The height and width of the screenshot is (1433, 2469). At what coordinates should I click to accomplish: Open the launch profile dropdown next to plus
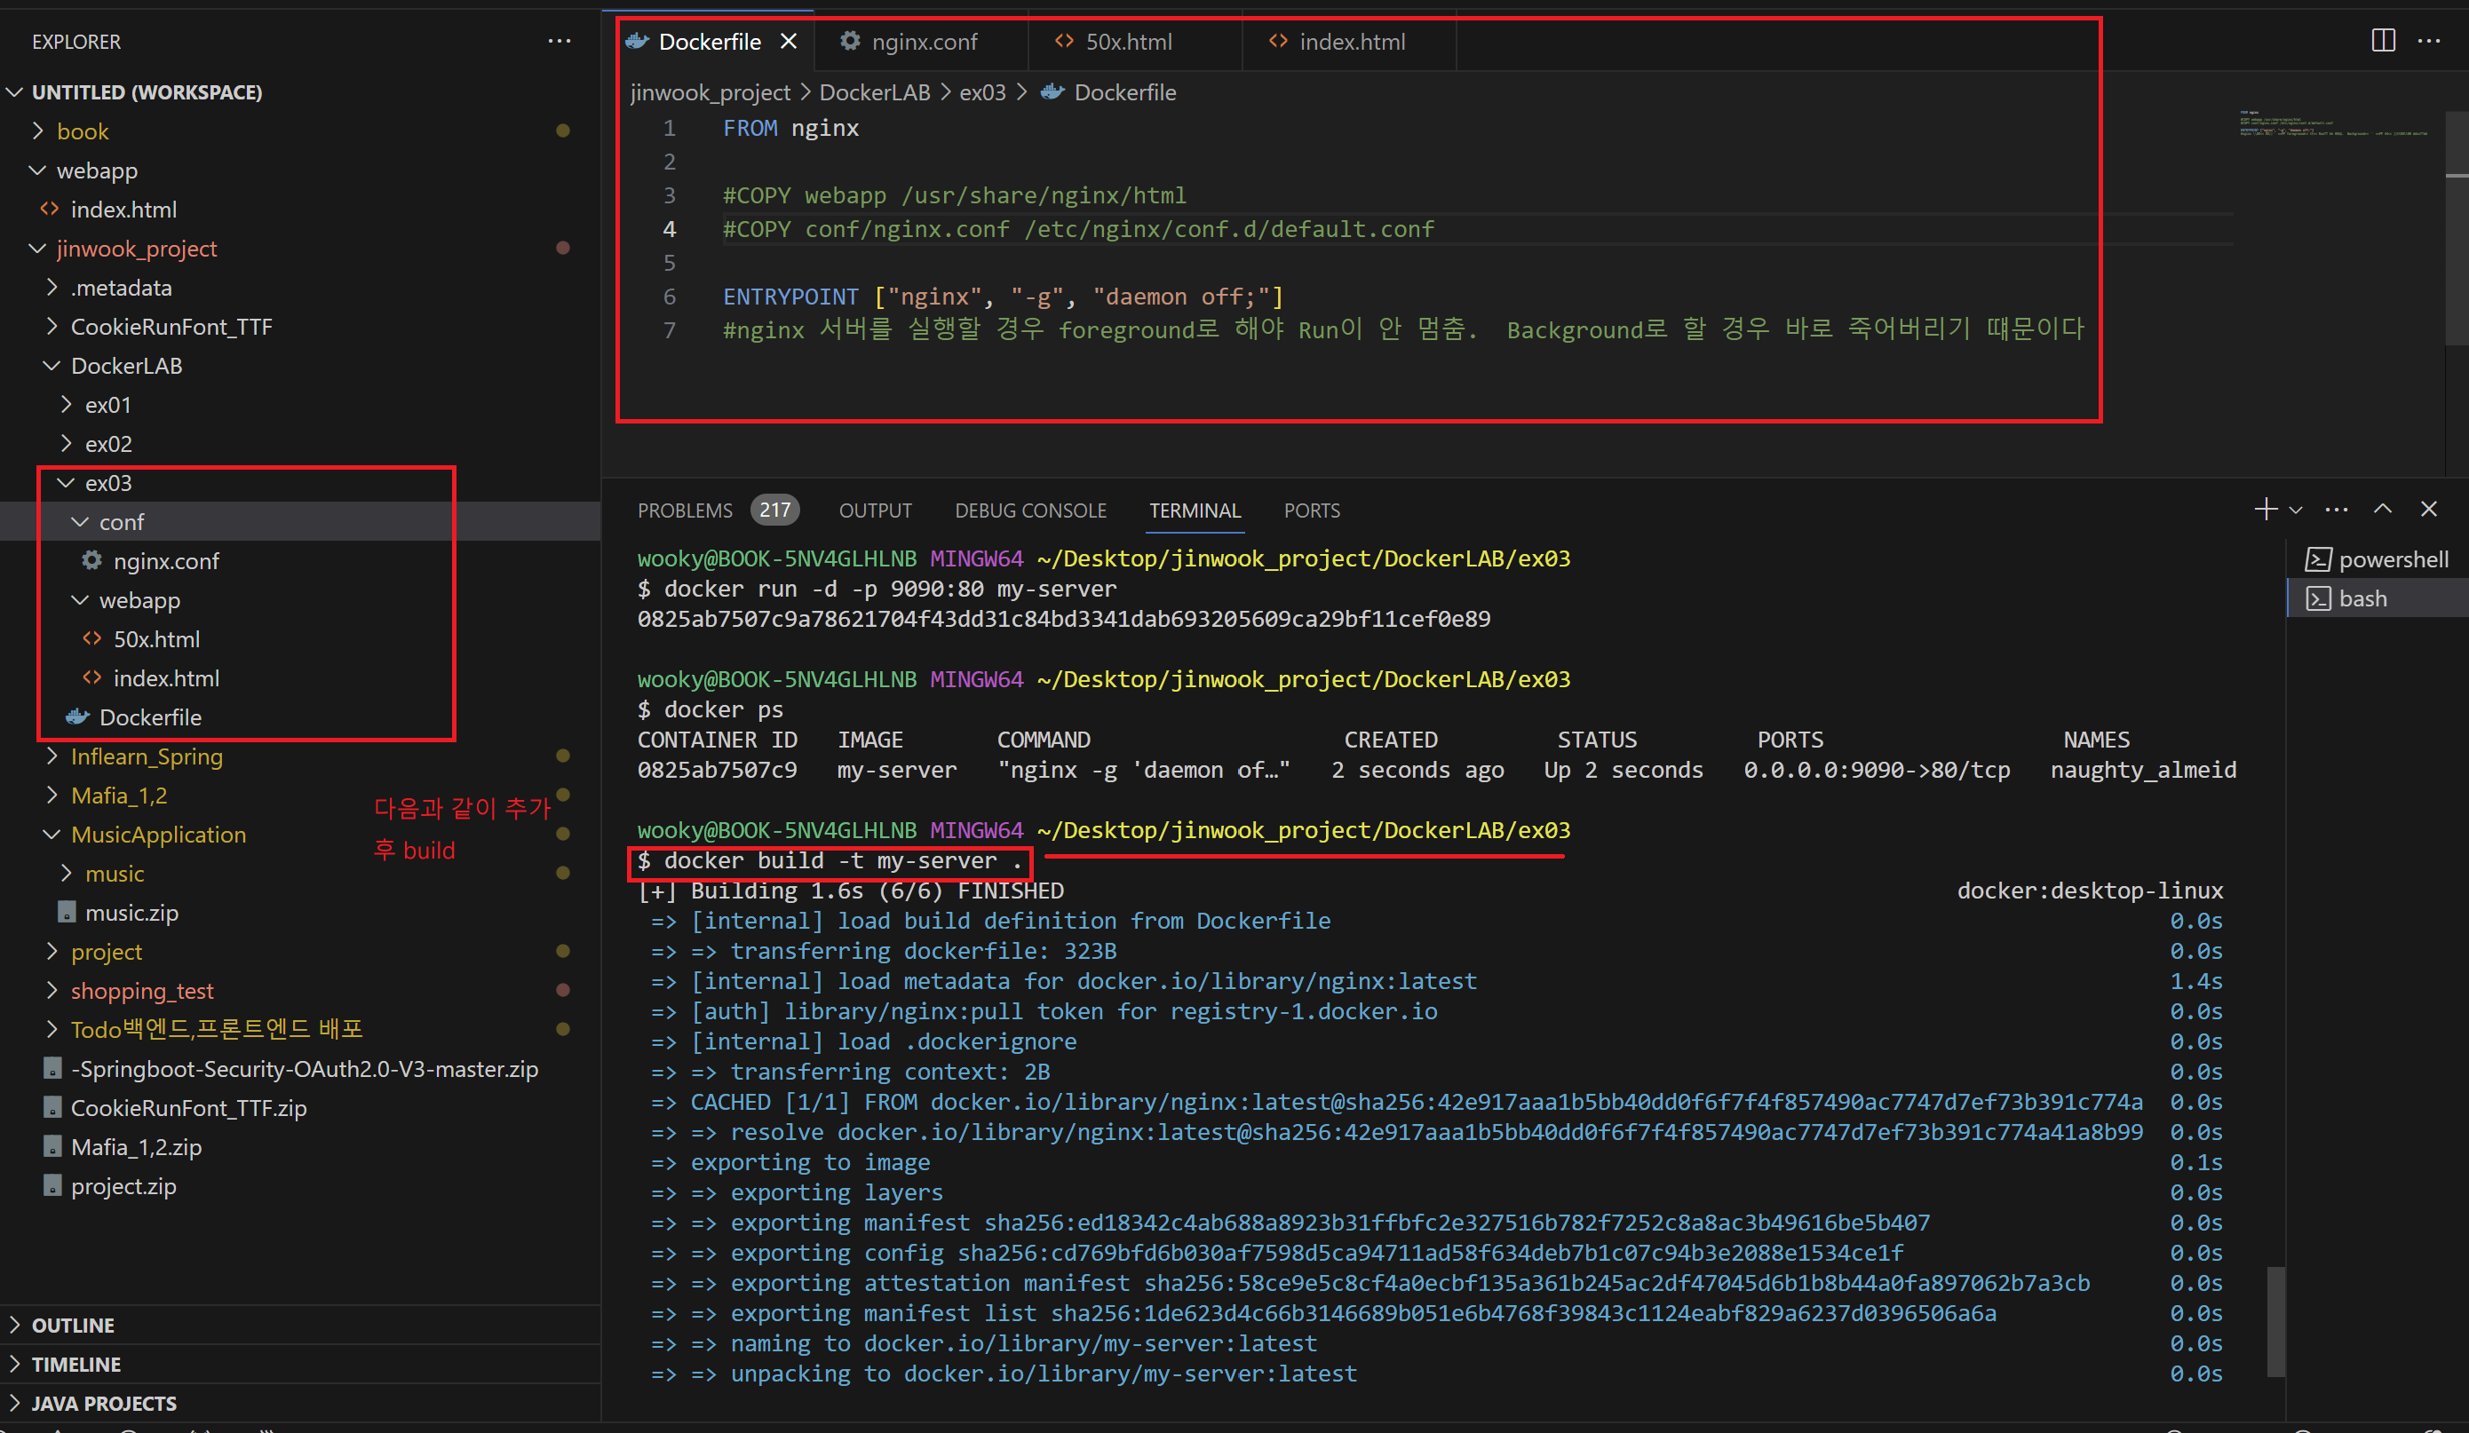click(2296, 511)
